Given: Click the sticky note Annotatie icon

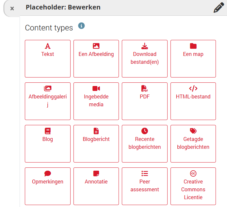Looking at the screenshot, I should click(96, 173).
